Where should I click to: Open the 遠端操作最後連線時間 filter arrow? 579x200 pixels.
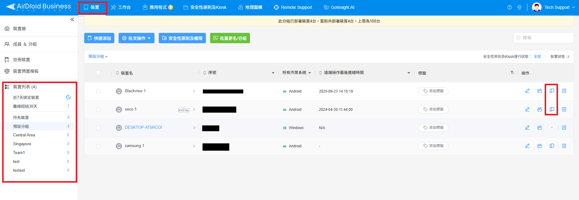tap(409, 73)
